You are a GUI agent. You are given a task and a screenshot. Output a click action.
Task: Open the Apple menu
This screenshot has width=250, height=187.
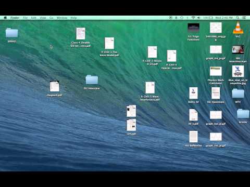(5, 18)
